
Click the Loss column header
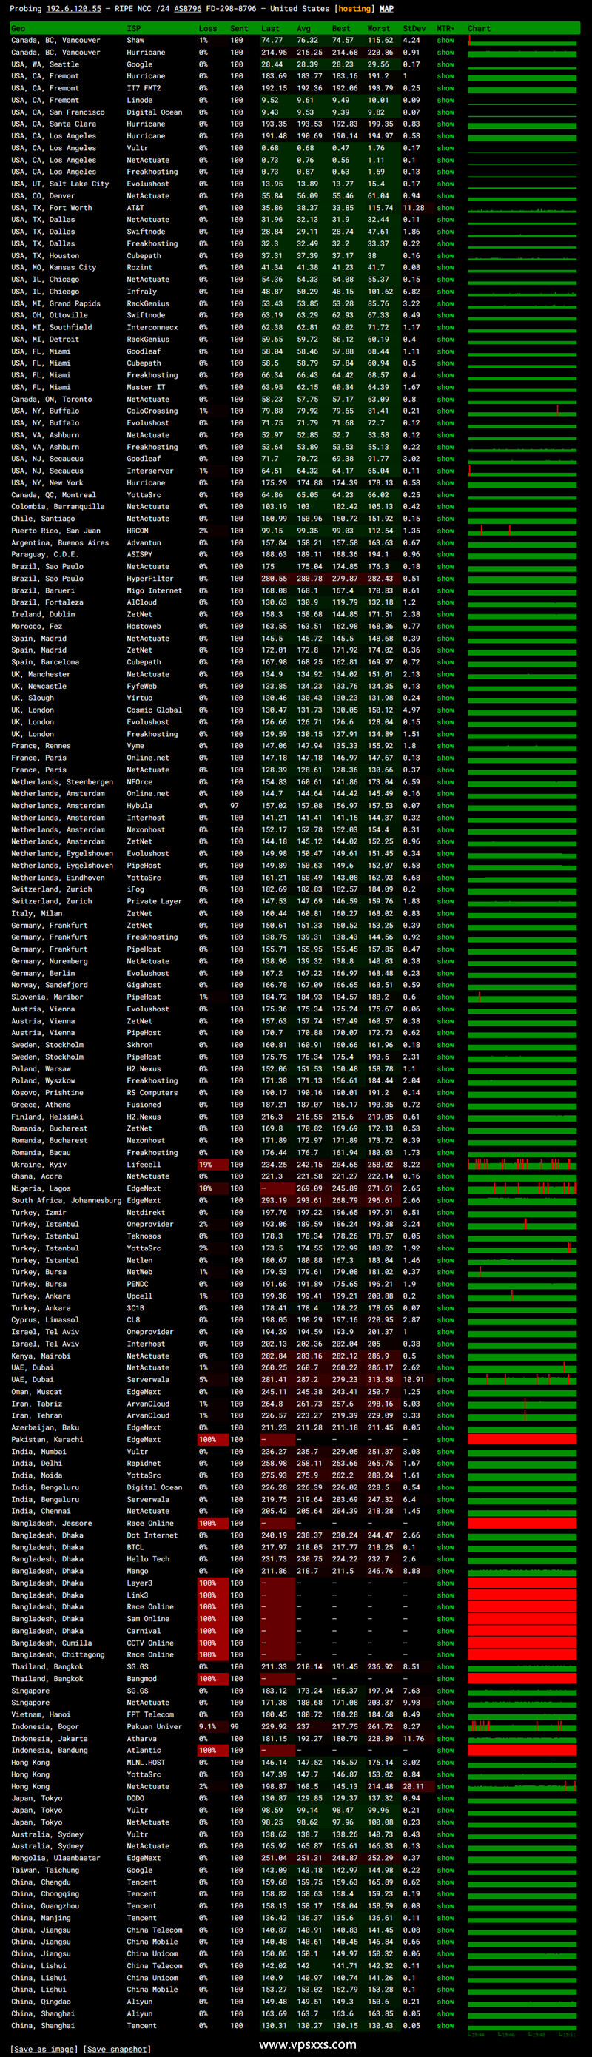tap(208, 28)
